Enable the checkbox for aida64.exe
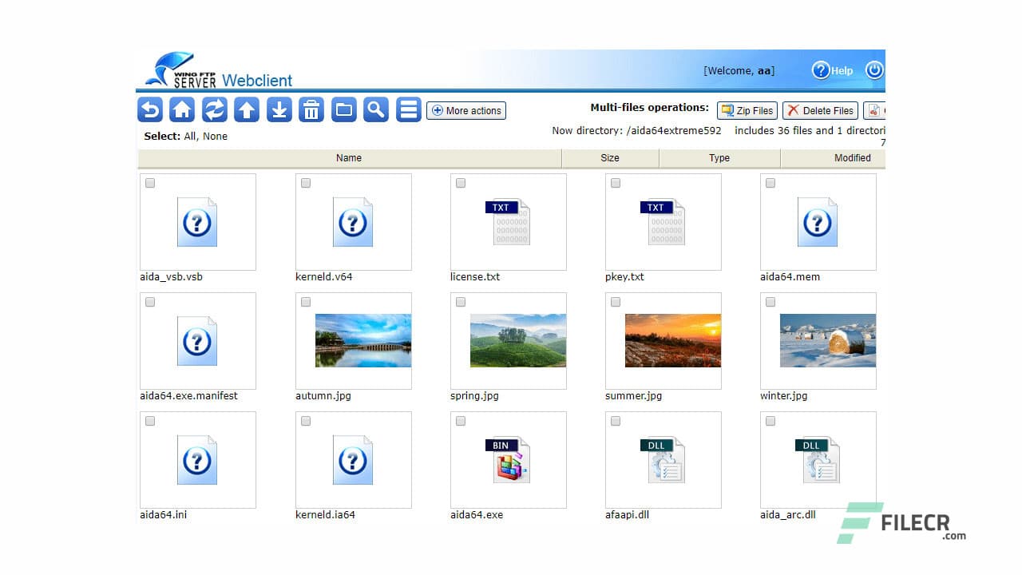This screenshot has width=1022, height=575. pyautogui.click(x=461, y=420)
